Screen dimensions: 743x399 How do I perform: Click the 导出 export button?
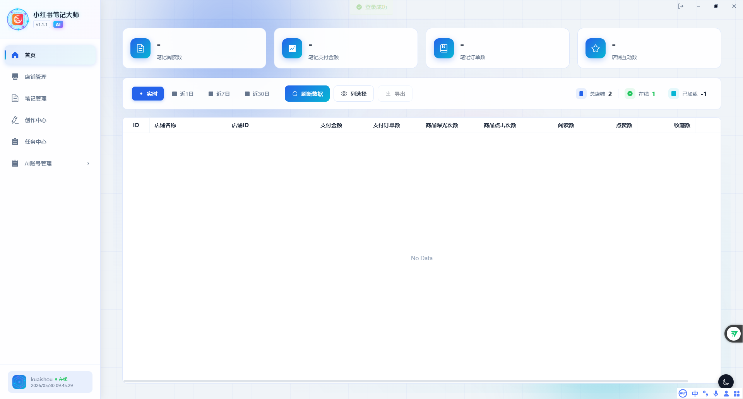pos(395,94)
